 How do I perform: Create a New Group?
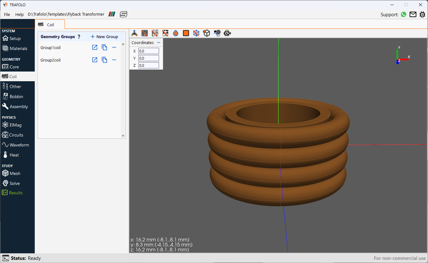[x=104, y=37]
